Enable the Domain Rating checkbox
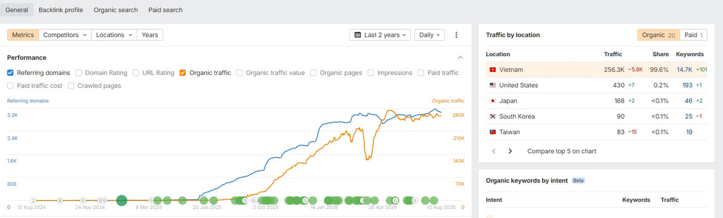This screenshot has height=218, width=723. pyautogui.click(x=79, y=73)
